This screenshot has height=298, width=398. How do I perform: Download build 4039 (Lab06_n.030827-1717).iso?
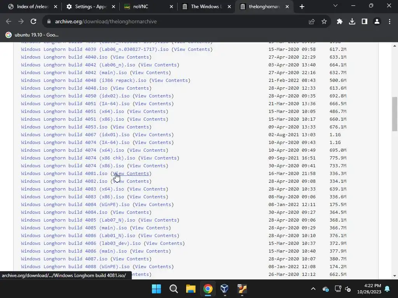pyautogui.click(x=95, y=49)
